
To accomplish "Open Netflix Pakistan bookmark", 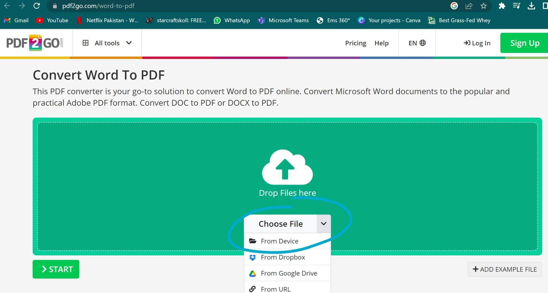I will [107, 20].
